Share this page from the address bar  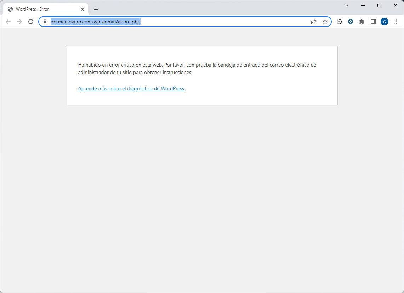[314, 22]
